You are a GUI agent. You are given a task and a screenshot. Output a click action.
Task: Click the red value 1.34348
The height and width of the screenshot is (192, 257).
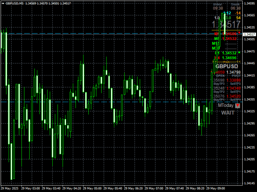(x=234, y=88)
